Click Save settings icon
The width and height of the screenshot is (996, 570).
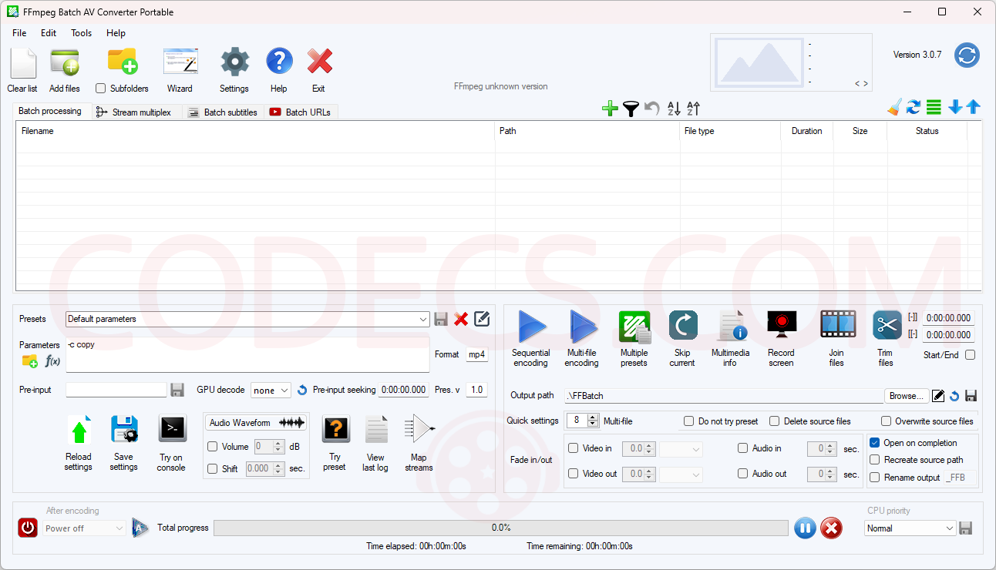coord(124,430)
